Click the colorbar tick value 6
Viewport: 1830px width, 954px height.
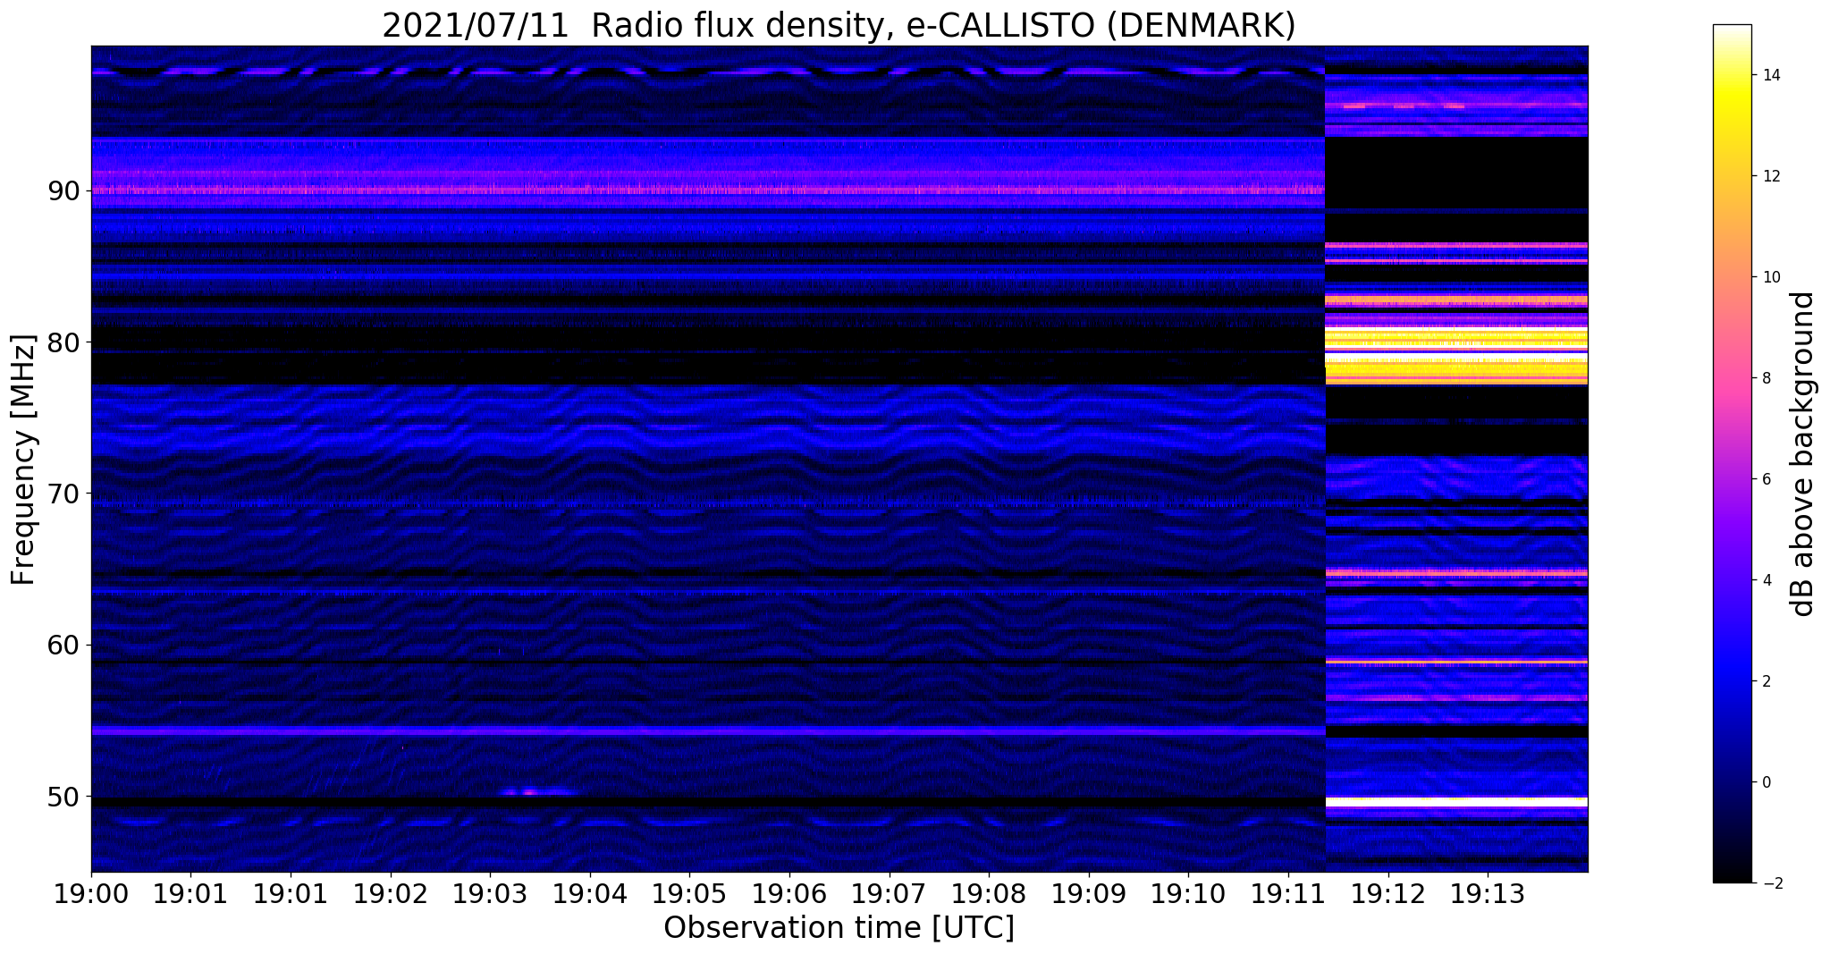[1765, 479]
